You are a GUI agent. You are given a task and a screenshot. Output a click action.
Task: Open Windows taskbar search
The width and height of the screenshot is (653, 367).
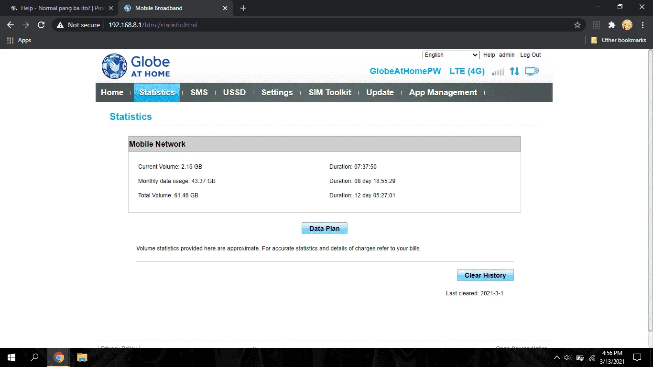point(34,357)
